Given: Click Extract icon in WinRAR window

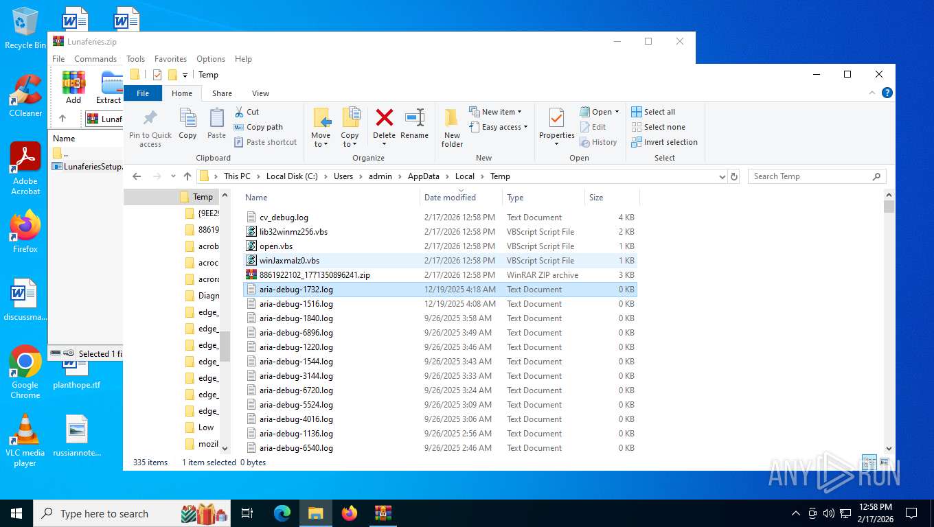Looking at the screenshot, I should (x=109, y=87).
